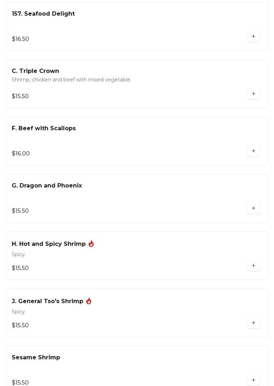Click spicy flame icon on Hot and Spicy Shrimp
The width and height of the screenshot is (274, 386).
coord(91,244)
